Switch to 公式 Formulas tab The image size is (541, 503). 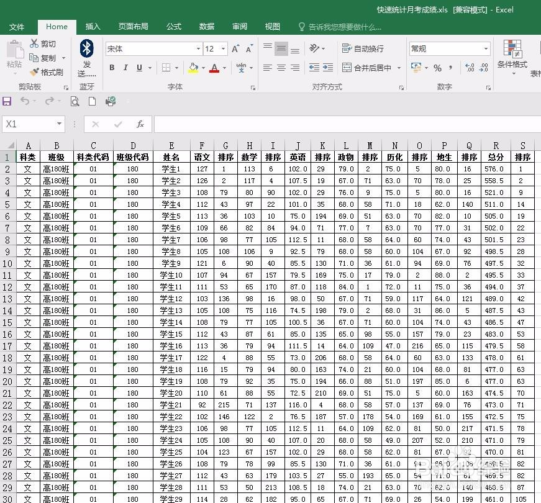pos(173,27)
